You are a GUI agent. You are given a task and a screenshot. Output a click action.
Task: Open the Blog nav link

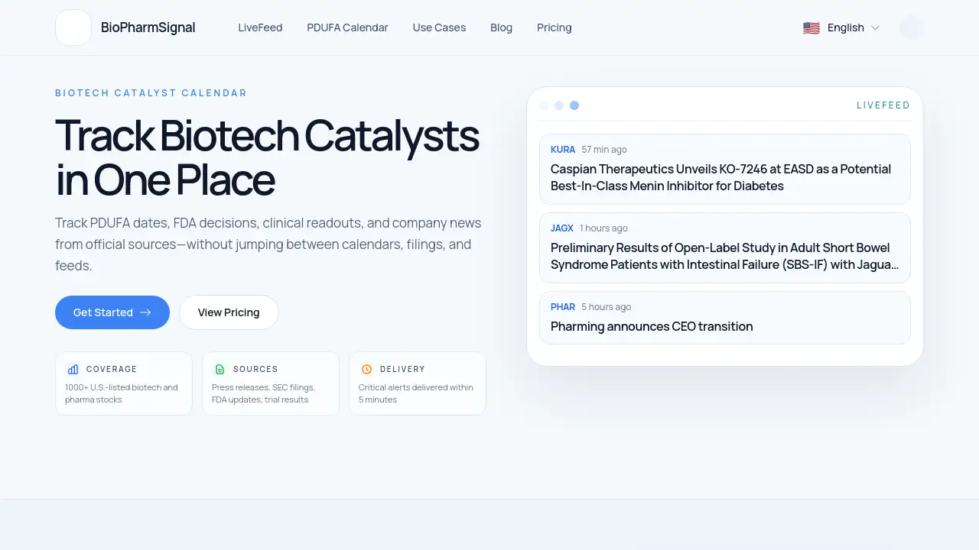[501, 27]
